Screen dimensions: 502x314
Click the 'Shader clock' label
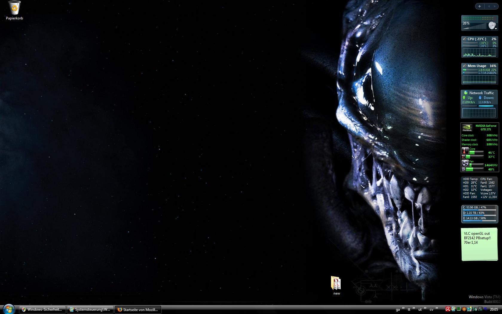pos(469,140)
